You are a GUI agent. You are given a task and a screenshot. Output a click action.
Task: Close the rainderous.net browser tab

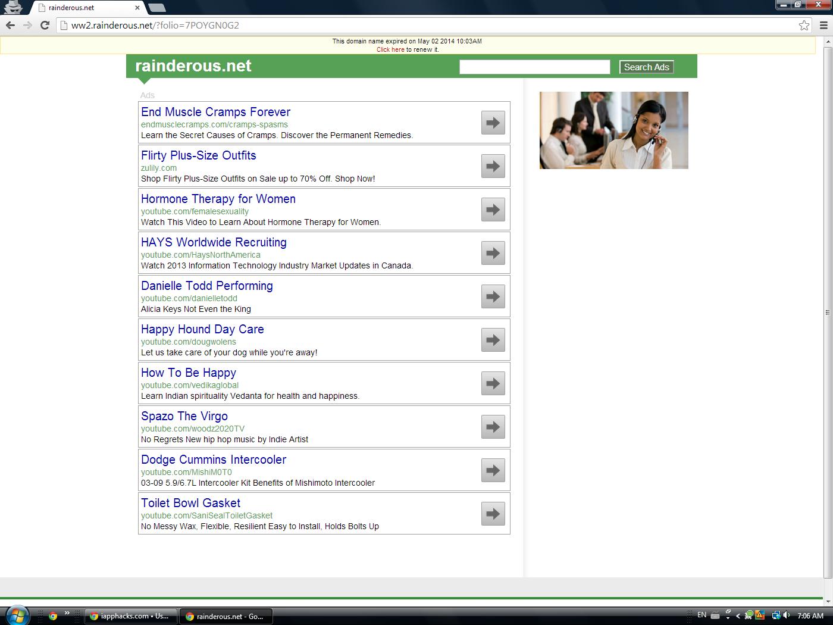click(137, 8)
